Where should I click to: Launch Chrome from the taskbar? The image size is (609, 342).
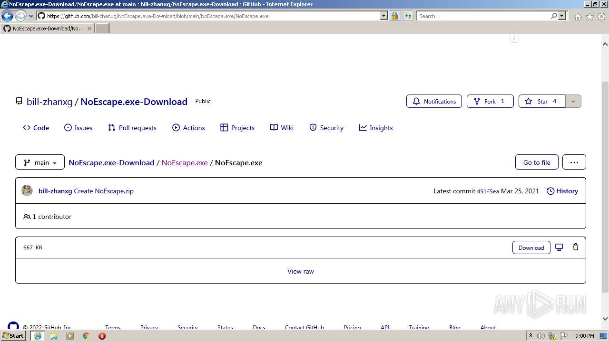tap(86, 336)
